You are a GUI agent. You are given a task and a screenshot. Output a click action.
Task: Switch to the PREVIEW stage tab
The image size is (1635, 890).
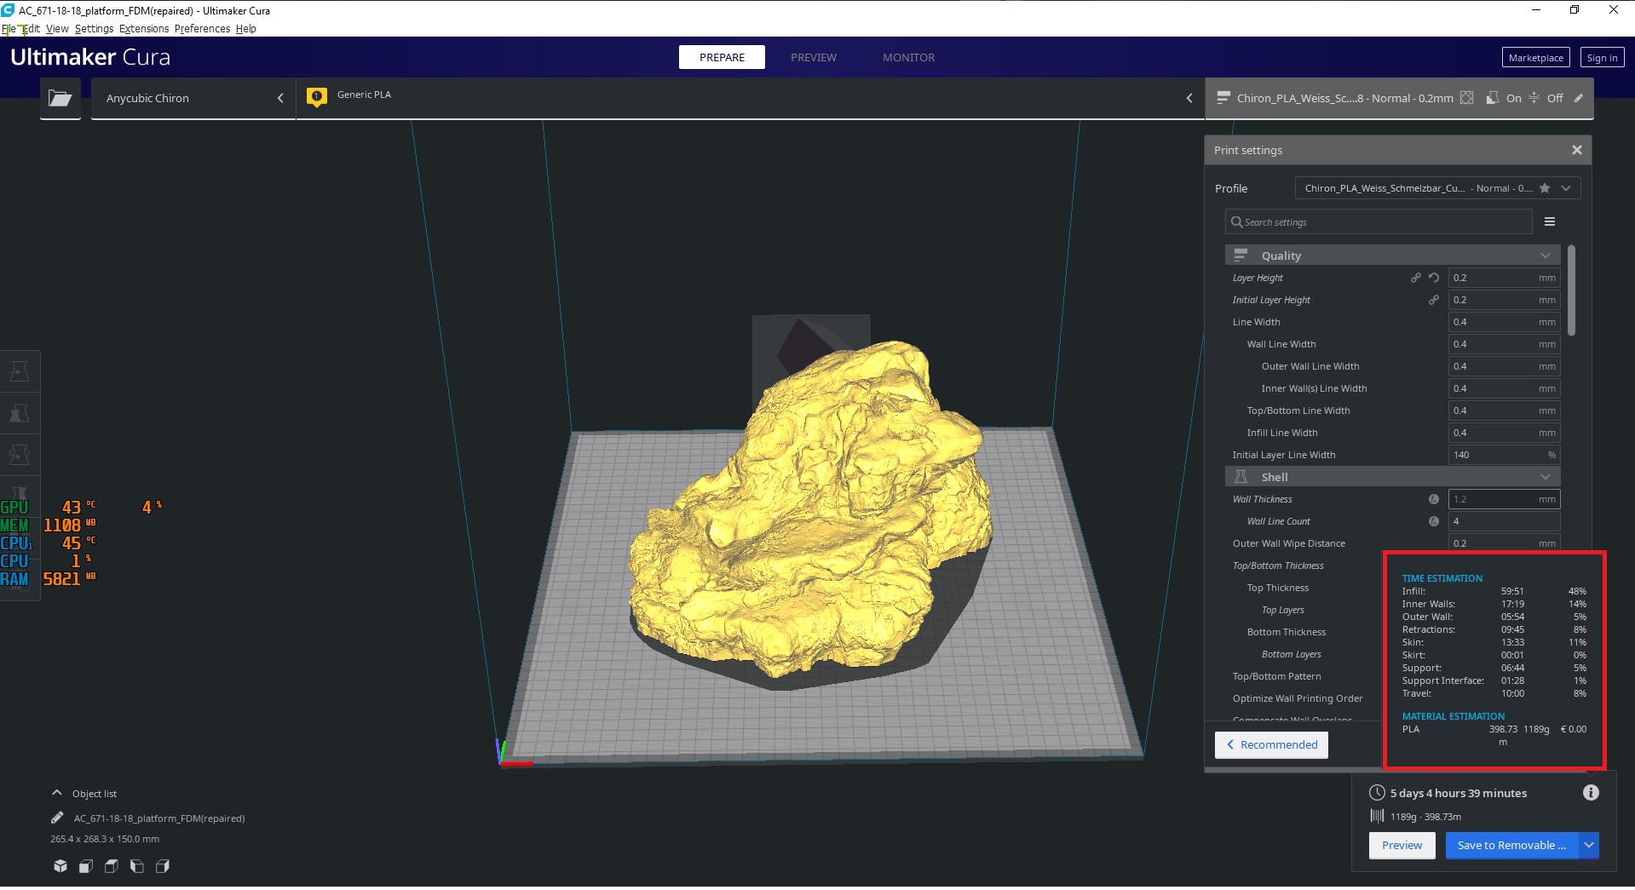click(x=814, y=57)
